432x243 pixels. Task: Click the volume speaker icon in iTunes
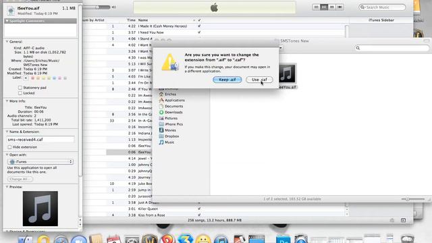click(114, 7)
